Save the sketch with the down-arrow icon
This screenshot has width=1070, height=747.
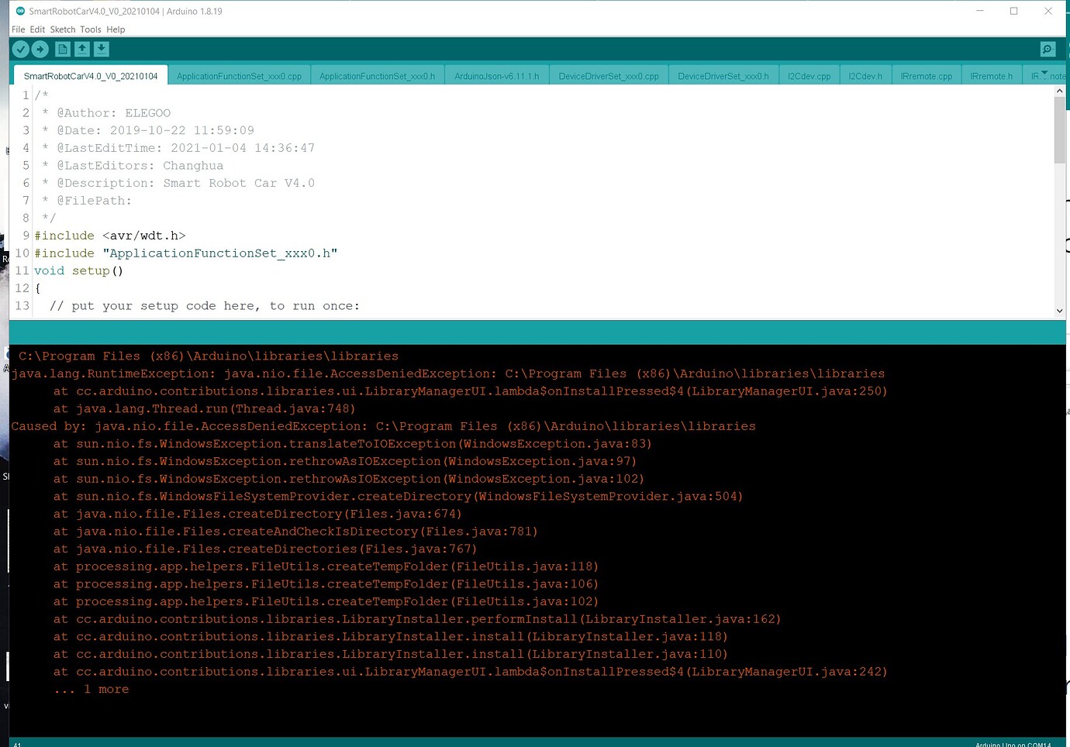[101, 49]
